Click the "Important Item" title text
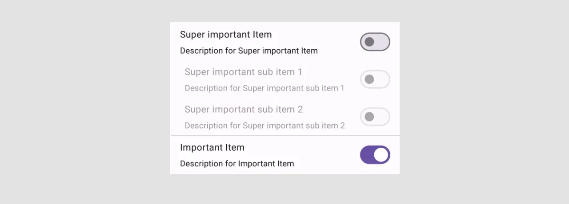This screenshot has width=569, height=204. [212, 147]
